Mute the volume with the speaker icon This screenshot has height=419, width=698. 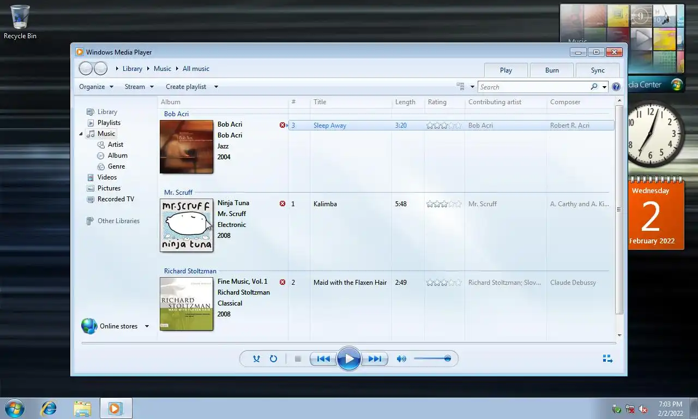[401, 358]
